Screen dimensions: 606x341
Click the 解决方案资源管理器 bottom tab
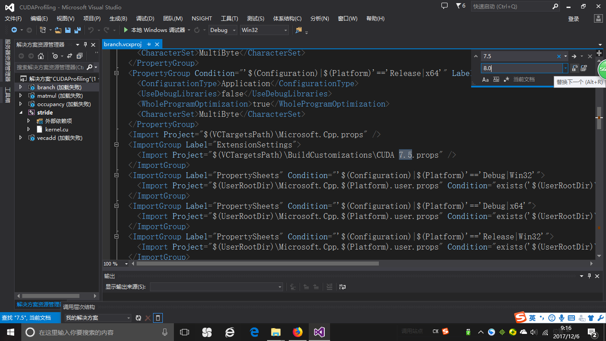point(39,305)
